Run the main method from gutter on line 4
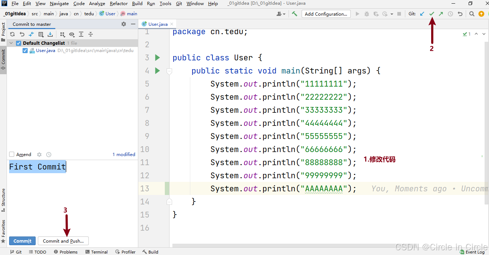Viewport: 489px width, 255px height. click(x=157, y=71)
